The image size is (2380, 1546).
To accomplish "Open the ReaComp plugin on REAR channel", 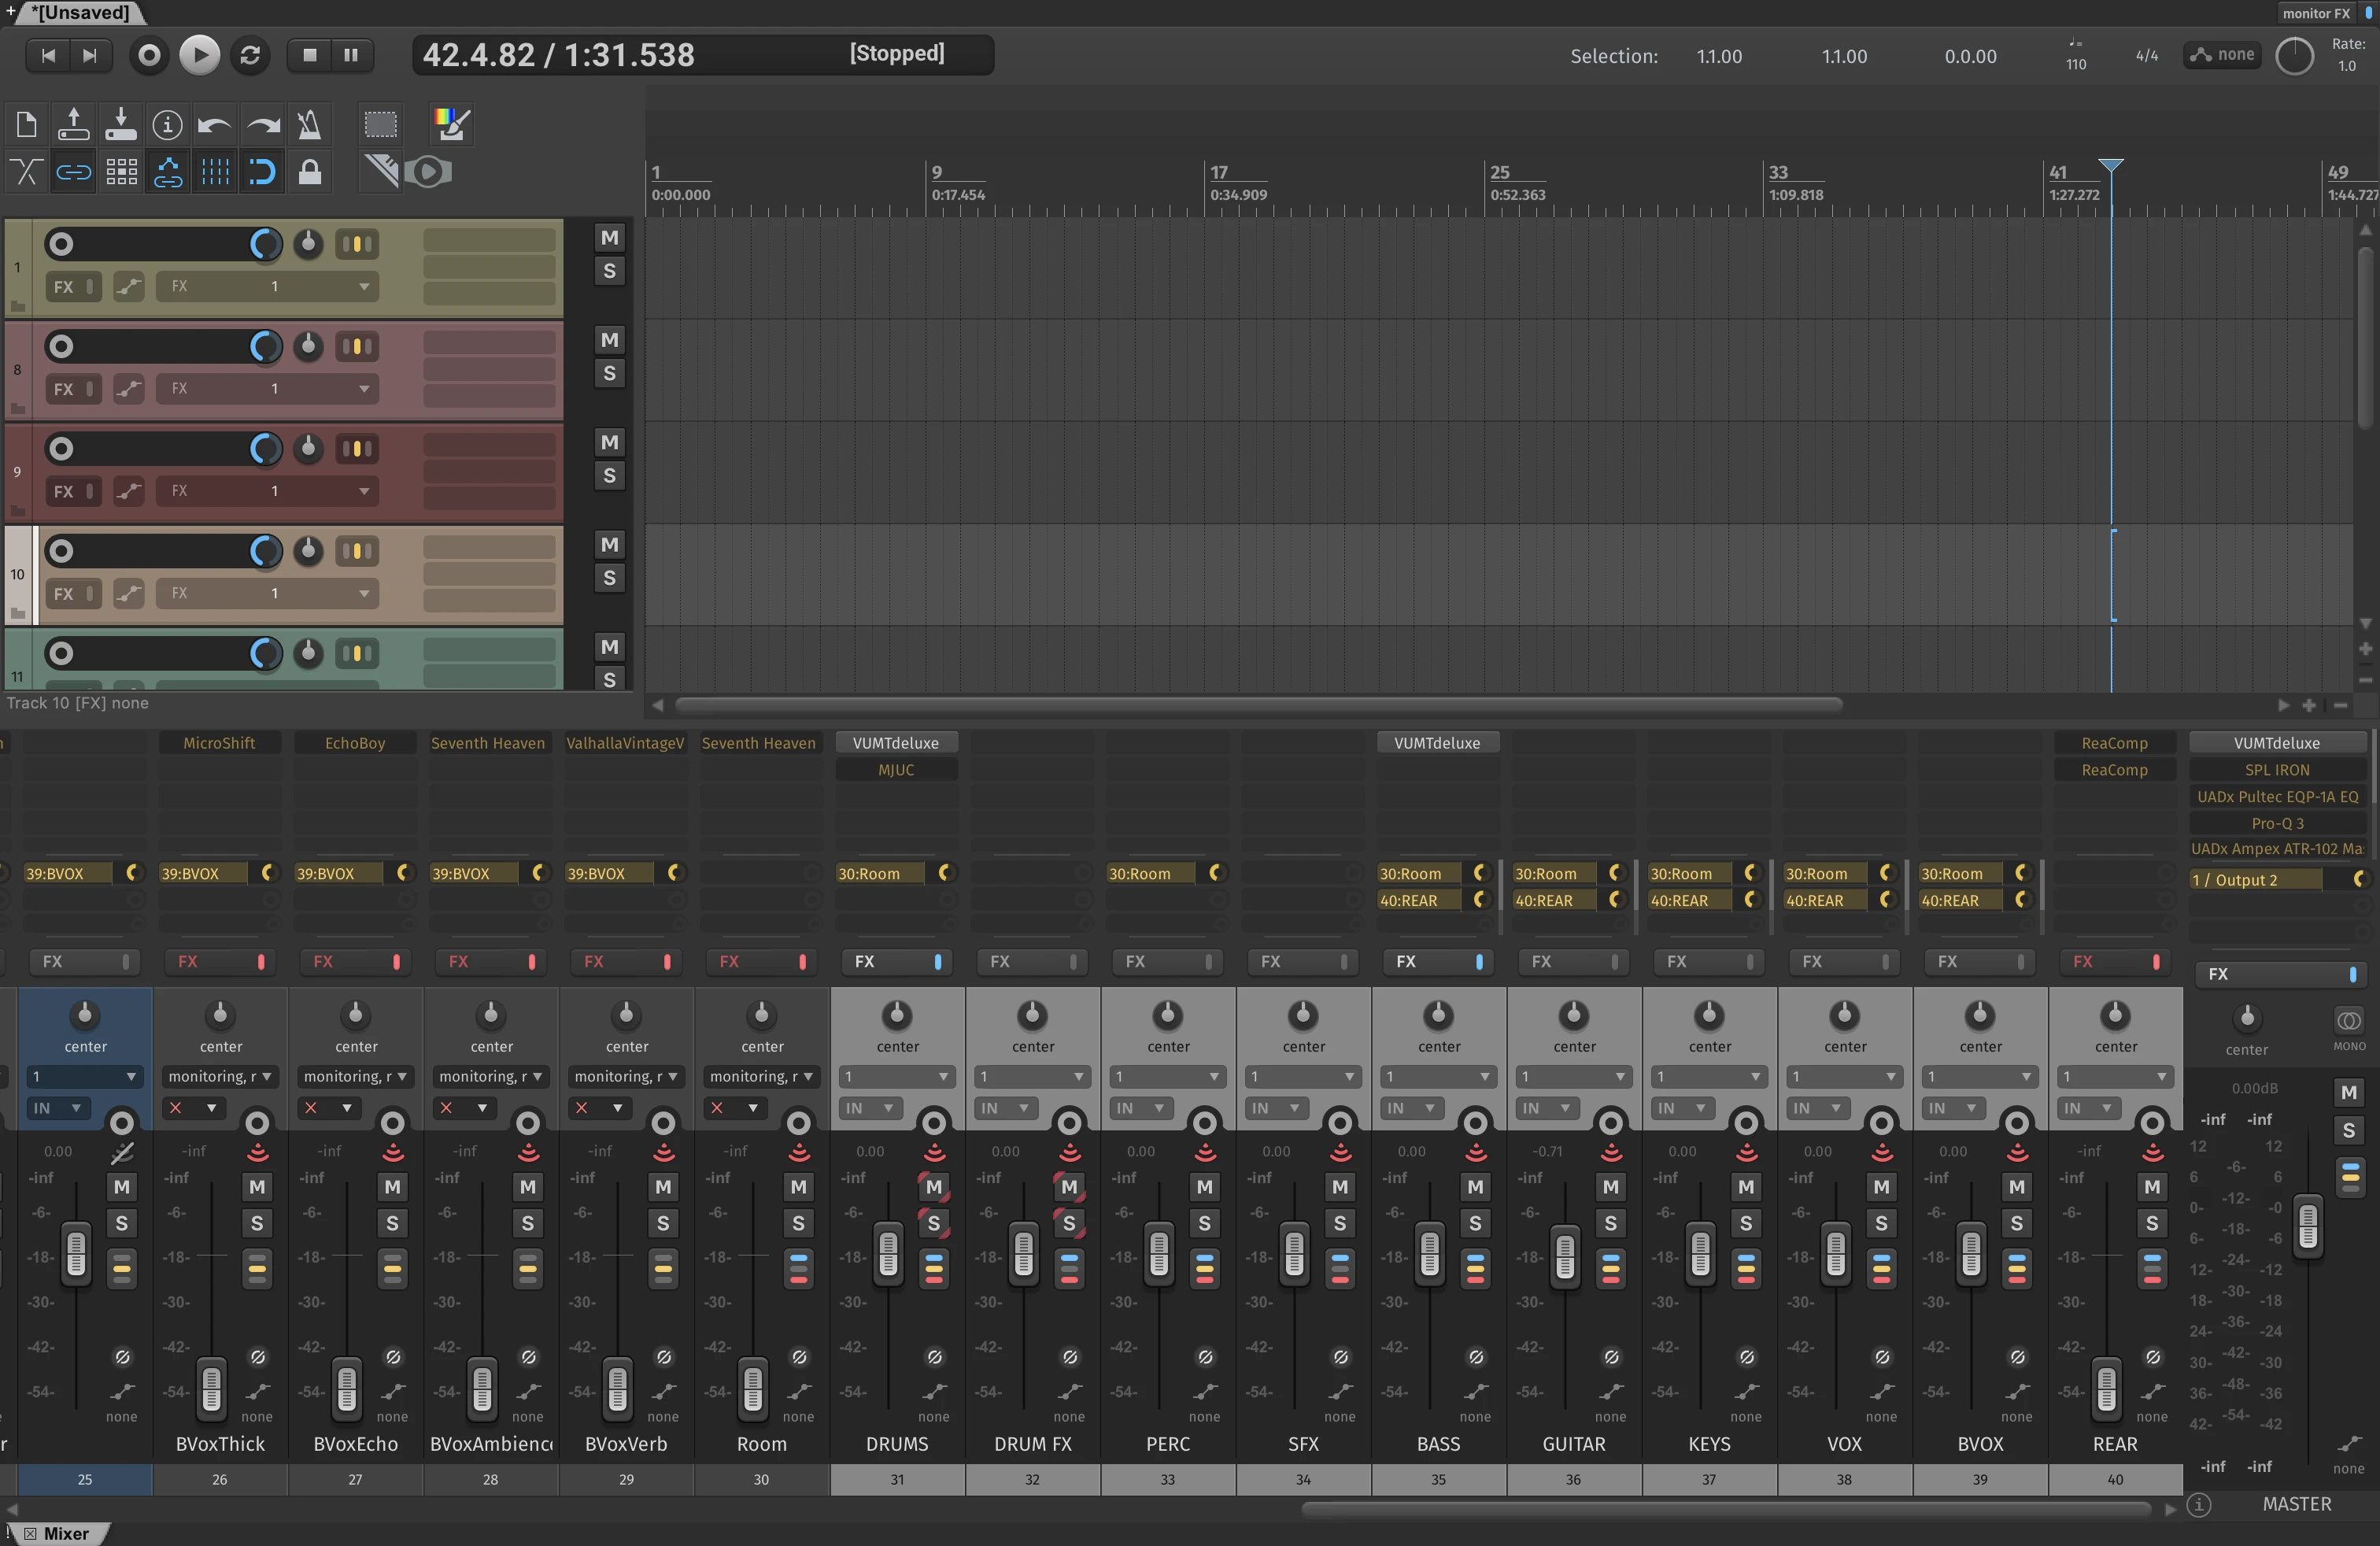I will (2114, 742).
